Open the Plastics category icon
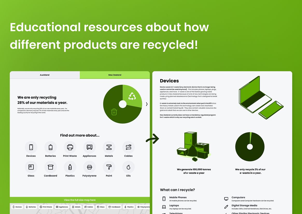This screenshot has width=302, height=214. tap(70, 167)
